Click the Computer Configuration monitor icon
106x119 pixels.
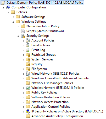[8, 7]
